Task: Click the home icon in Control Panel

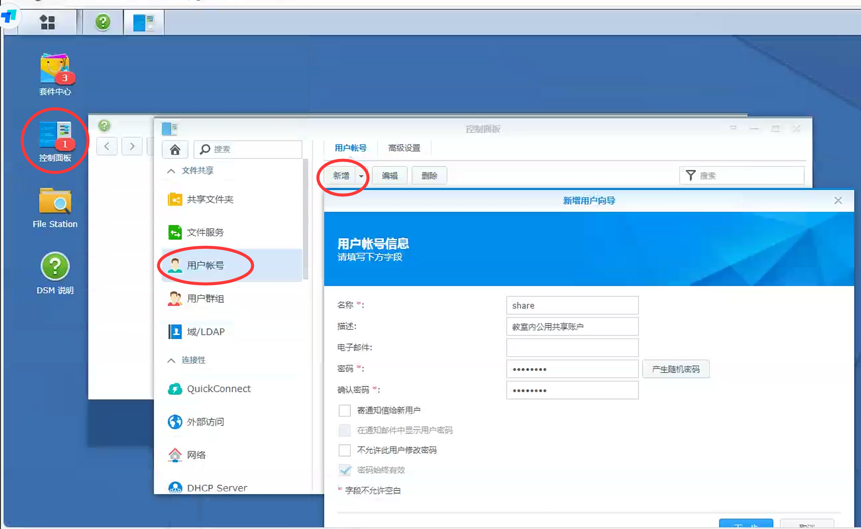Action: pyautogui.click(x=175, y=149)
